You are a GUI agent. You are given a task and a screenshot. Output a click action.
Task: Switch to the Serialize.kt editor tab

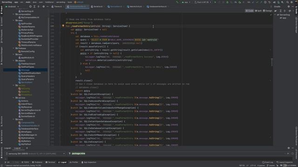pos(97,6)
